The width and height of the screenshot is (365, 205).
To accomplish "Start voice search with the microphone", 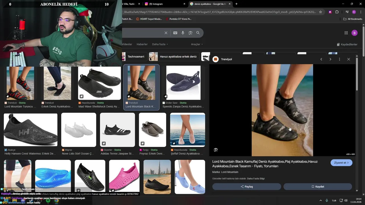I will 183,33.
